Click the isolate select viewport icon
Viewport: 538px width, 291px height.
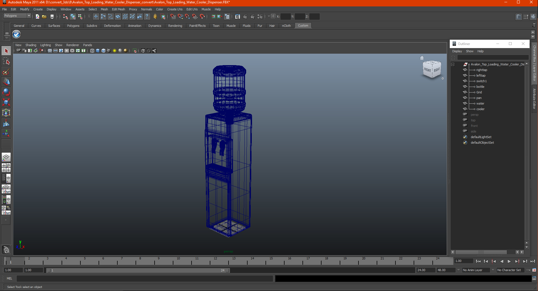coord(135,51)
